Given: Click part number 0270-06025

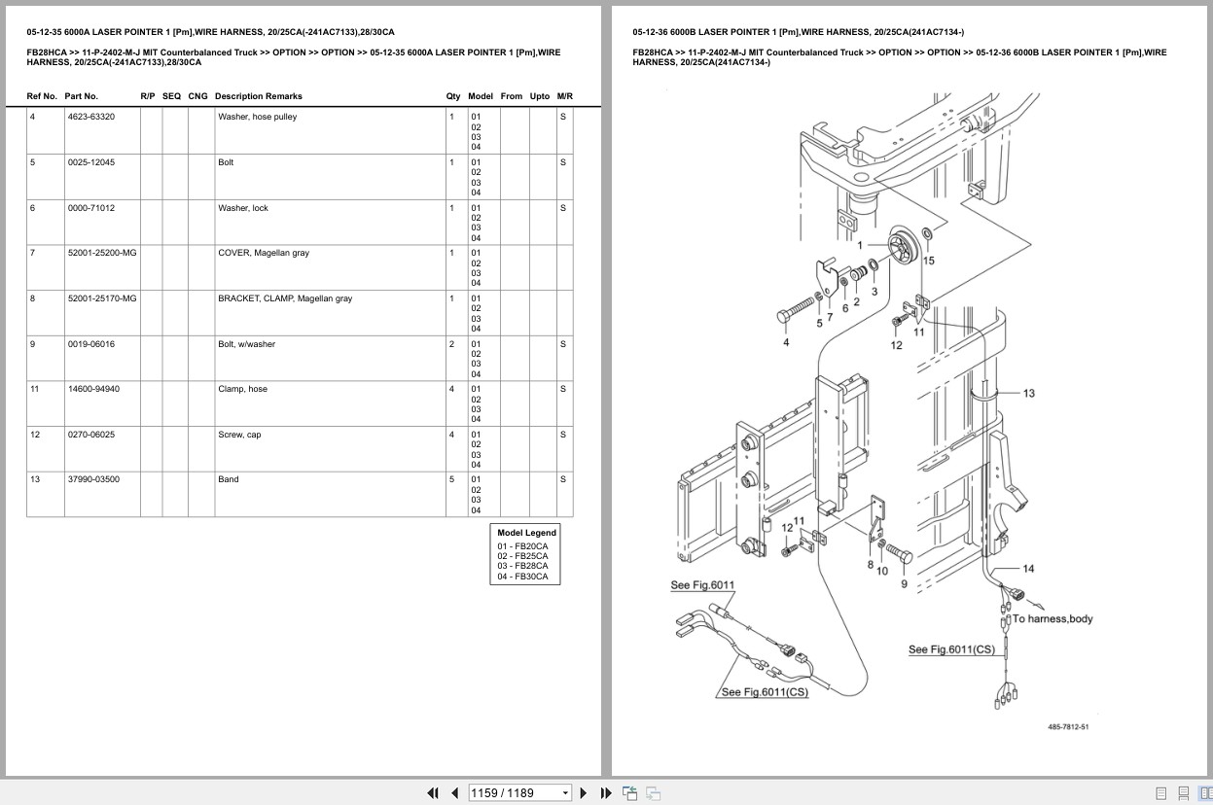Looking at the screenshot, I should [x=90, y=435].
